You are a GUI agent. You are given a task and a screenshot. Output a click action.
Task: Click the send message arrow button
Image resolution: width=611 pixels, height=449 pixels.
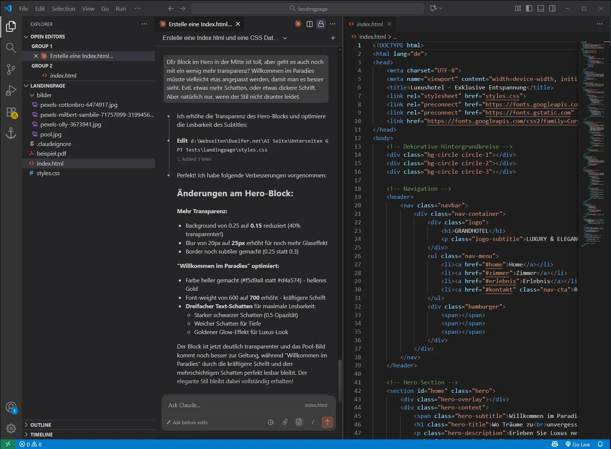click(327, 422)
